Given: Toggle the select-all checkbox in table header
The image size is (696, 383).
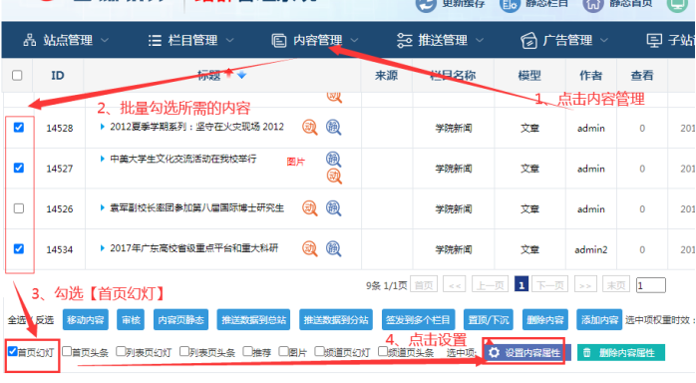Looking at the screenshot, I should point(17,76).
